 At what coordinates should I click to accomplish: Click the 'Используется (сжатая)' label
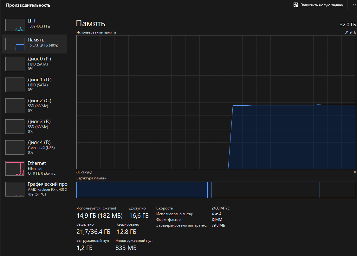pyautogui.click(x=96, y=208)
